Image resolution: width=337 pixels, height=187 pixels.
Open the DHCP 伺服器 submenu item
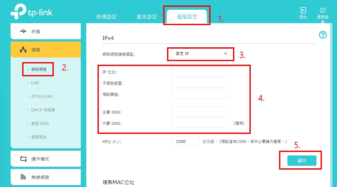pos(43,110)
